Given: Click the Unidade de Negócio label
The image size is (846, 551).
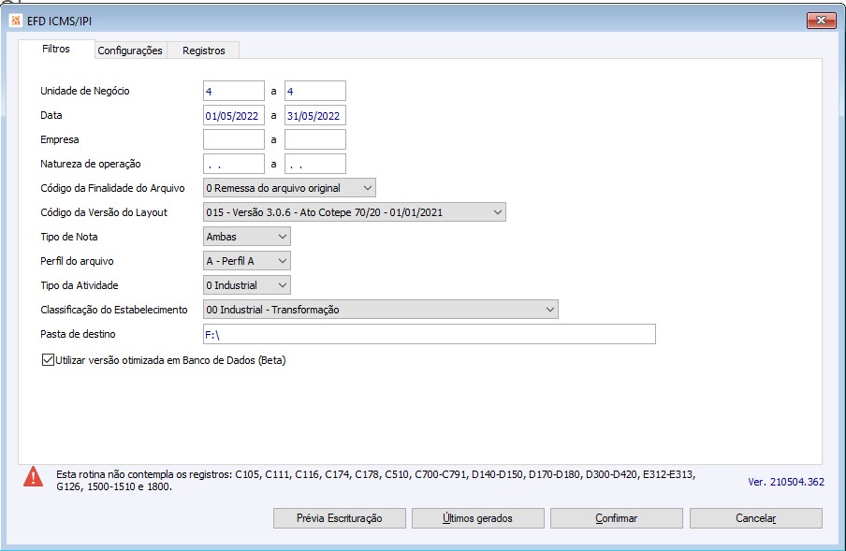Looking at the screenshot, I should point(85,91).
